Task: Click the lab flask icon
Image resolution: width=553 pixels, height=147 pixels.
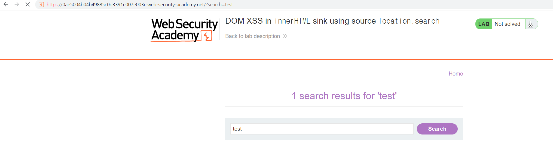Action: pyautogui.click(x=530, y=24)
